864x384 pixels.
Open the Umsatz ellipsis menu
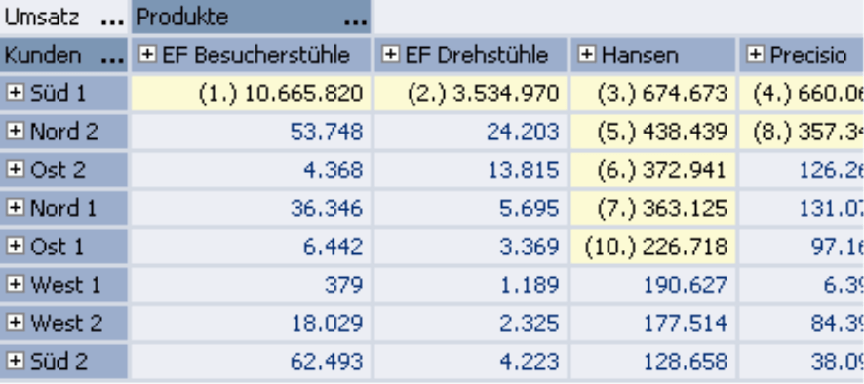[x=112, y=22]
